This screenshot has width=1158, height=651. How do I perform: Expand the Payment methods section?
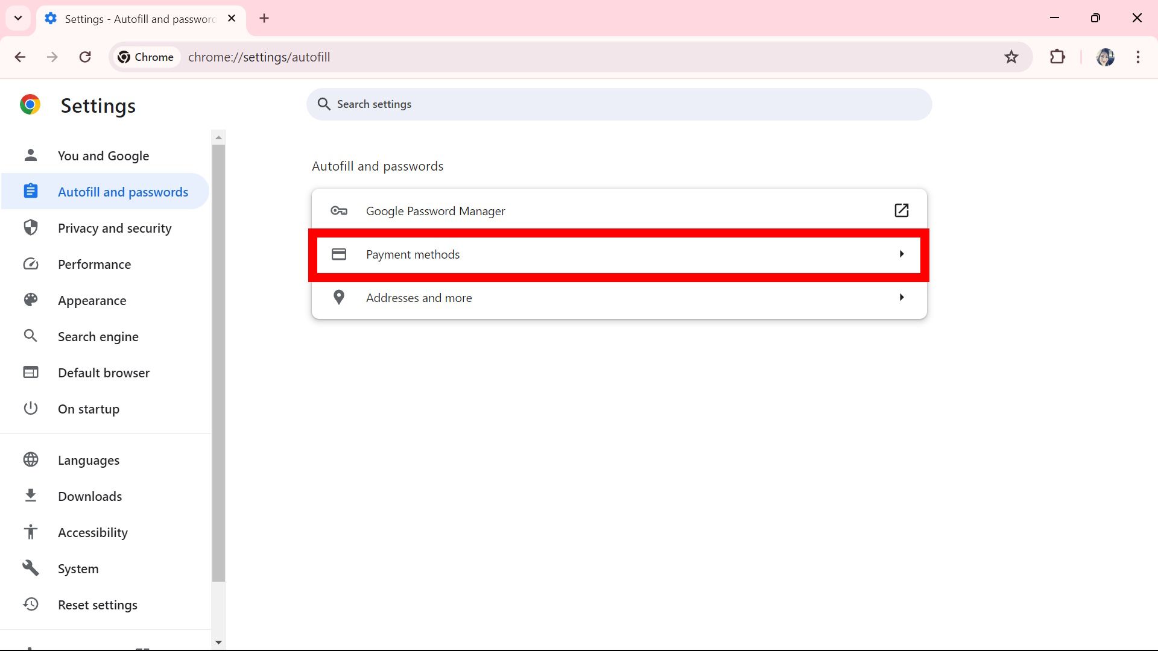click(619, 254)
